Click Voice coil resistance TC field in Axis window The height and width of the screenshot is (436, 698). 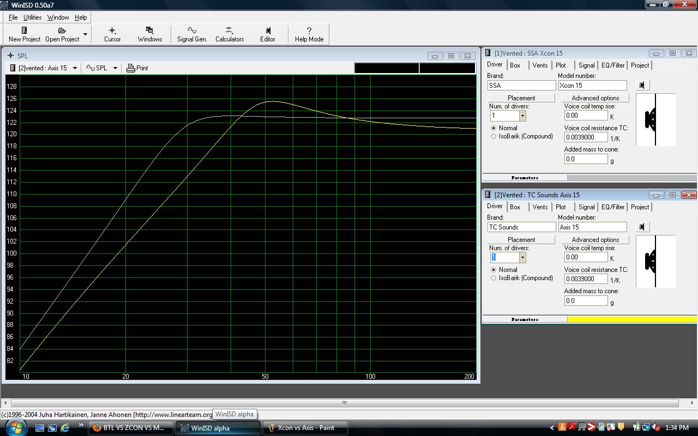[586, 279]
